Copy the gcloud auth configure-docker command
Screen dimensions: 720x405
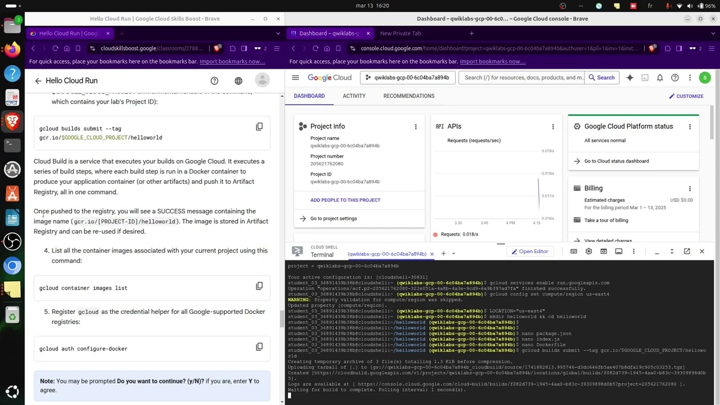259,346
